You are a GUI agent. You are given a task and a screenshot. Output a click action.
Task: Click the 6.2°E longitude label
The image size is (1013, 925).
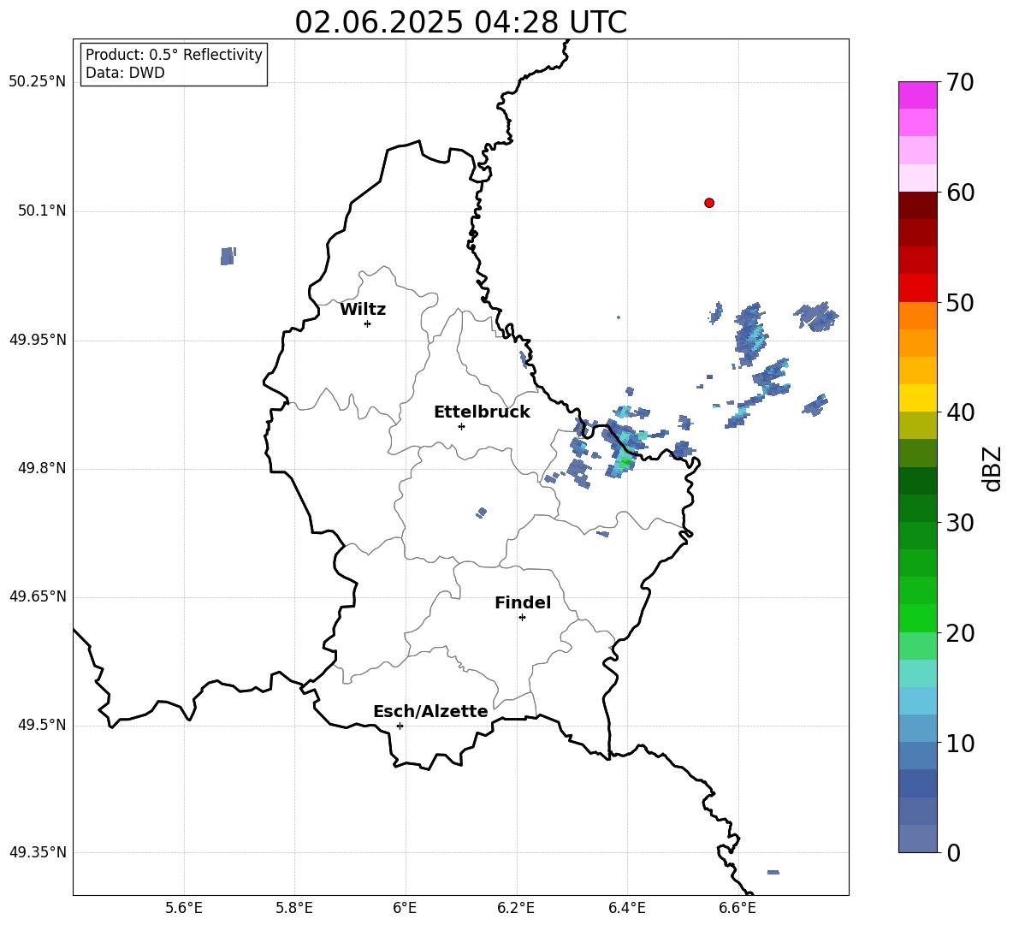point(516,908)
